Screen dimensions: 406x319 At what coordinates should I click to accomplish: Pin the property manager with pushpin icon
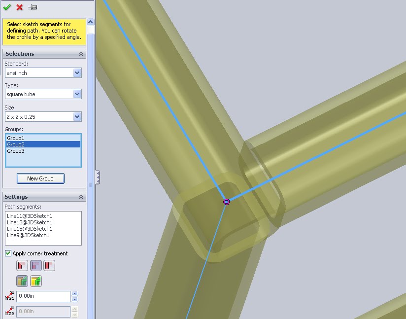point(33,7)
